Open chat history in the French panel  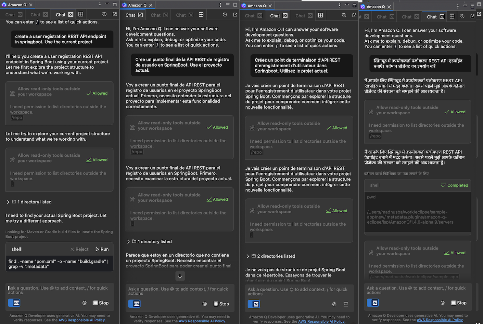click(344, 15)
